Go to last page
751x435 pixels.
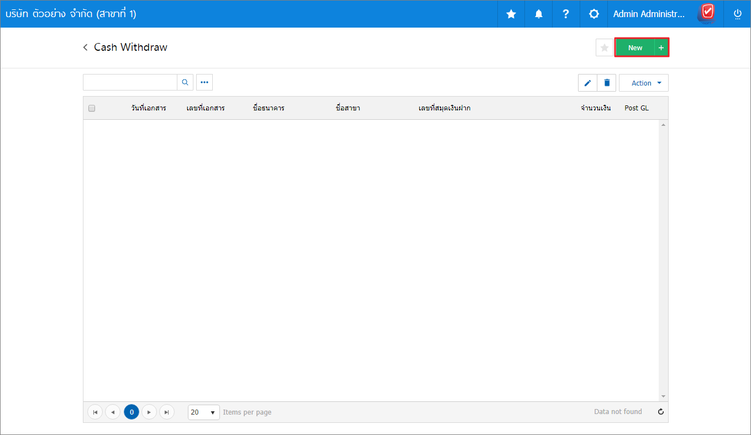point(167,412)
